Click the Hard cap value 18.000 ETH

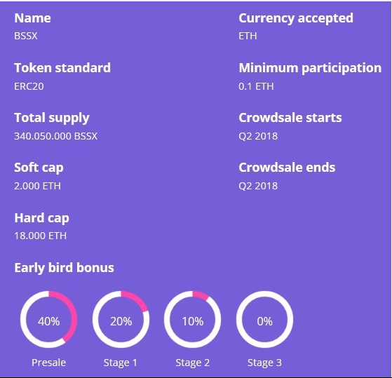tap(40, 236)
